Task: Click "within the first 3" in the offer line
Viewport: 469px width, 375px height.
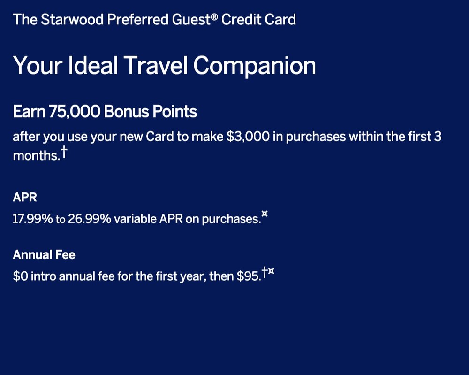Action: (394, 138)
